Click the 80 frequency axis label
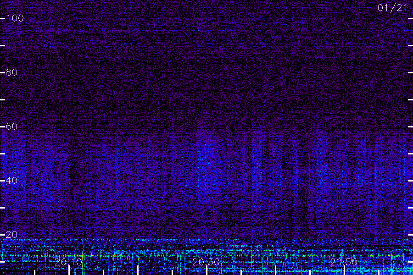413x275 pixels. pos(11,72)
